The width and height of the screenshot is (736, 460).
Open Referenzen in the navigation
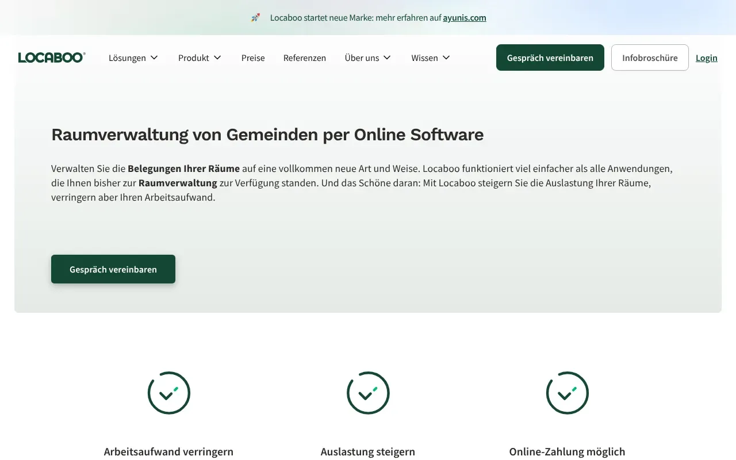tap(305, 57)
